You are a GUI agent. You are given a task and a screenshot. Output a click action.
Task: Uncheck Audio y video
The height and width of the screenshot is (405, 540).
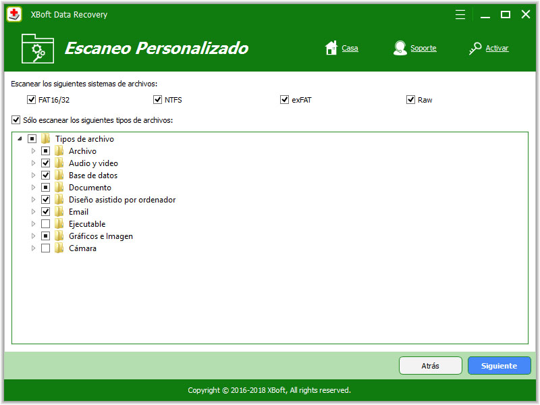45,163
